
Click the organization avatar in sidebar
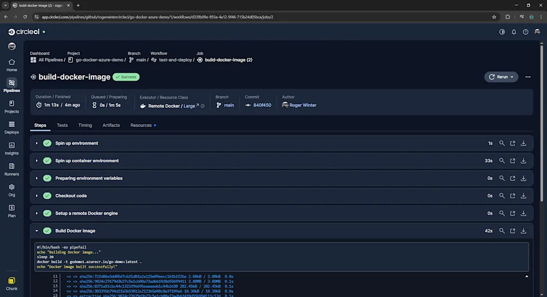point(12,46)
